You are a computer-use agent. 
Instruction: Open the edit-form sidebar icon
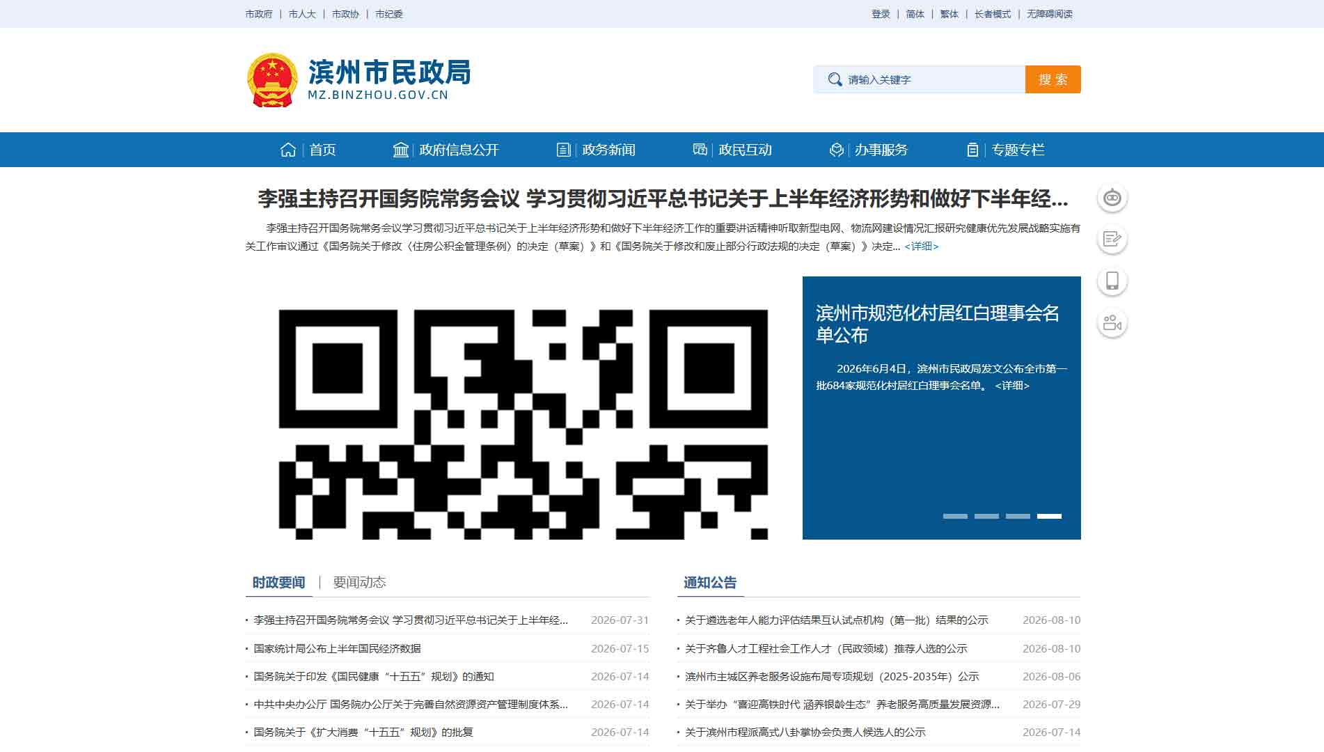(1112, 240)
